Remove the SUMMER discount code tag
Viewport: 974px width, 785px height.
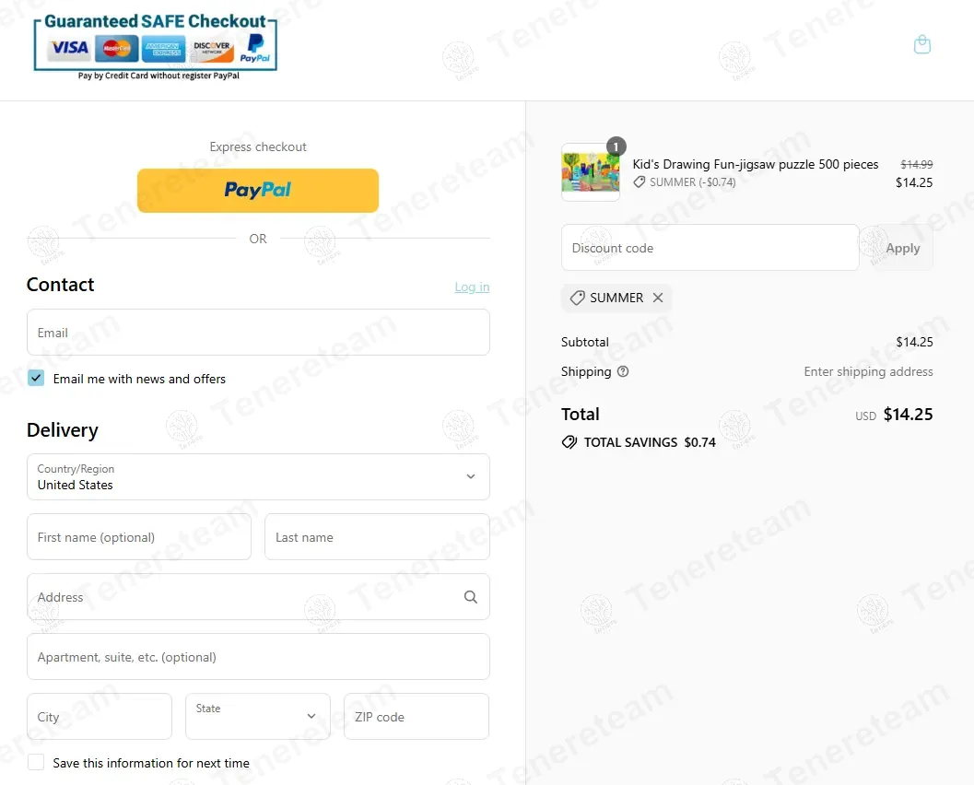pyautogui.click(x=658, y=298)
